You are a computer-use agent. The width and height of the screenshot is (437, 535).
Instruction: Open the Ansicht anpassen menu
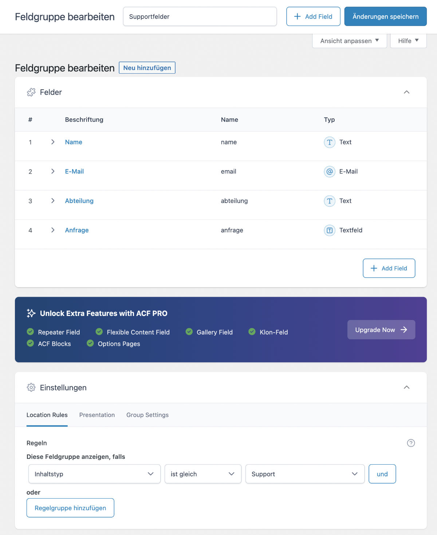tap(349, 41)
